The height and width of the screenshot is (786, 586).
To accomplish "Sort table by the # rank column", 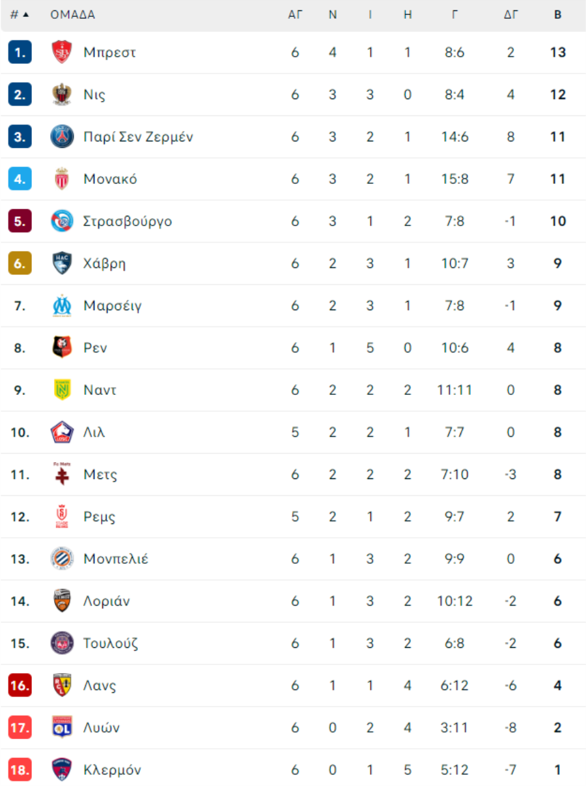I will pyautogui.click(x=20, y=15).
